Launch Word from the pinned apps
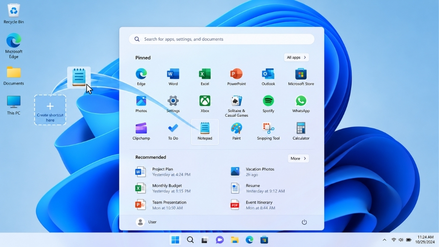Viewport: 439px width, 247px height. (x=173, y=77)
